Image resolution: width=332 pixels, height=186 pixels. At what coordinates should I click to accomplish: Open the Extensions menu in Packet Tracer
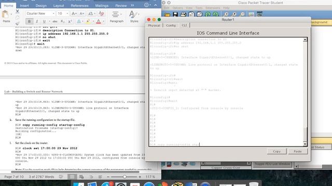[213, 8]
